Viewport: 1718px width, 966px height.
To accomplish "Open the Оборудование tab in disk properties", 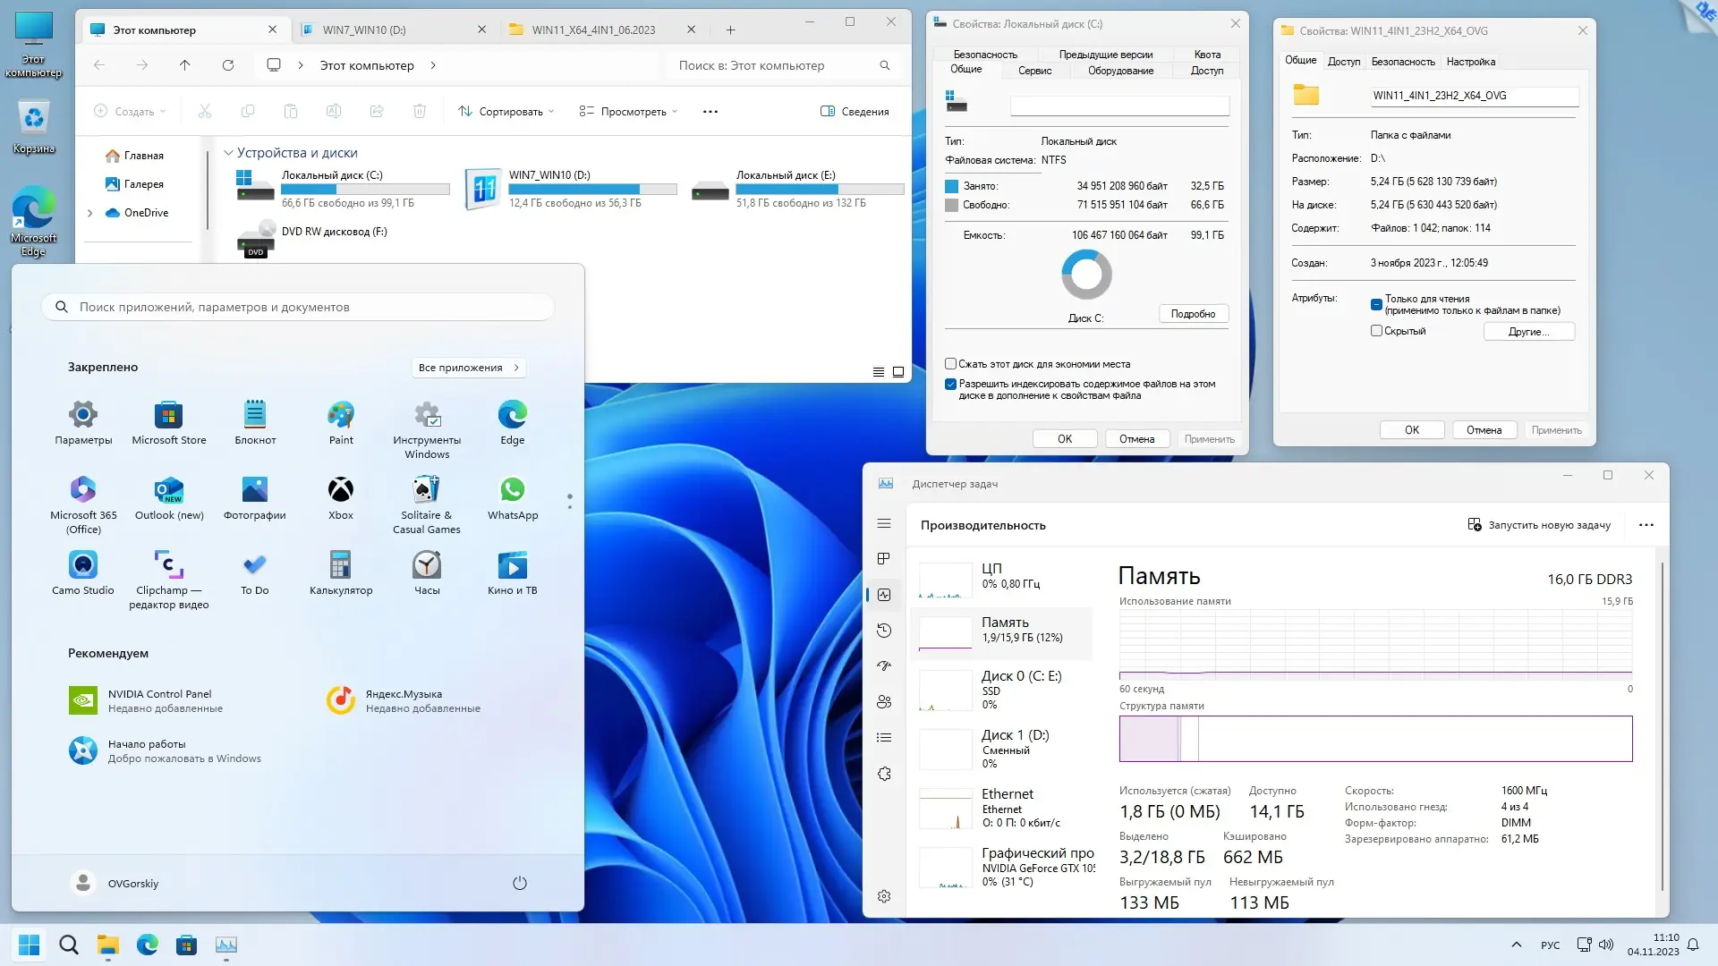I will coord(1120,71).
